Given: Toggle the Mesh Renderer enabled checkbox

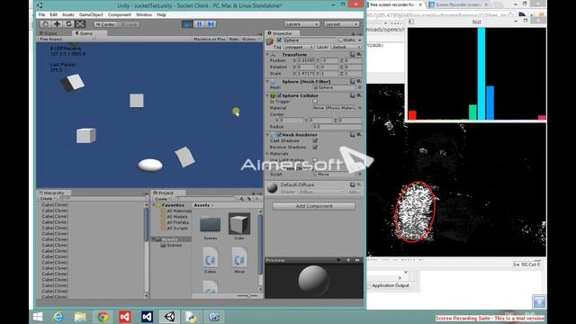Looking at the screenshot, I should tap(279, 135).
